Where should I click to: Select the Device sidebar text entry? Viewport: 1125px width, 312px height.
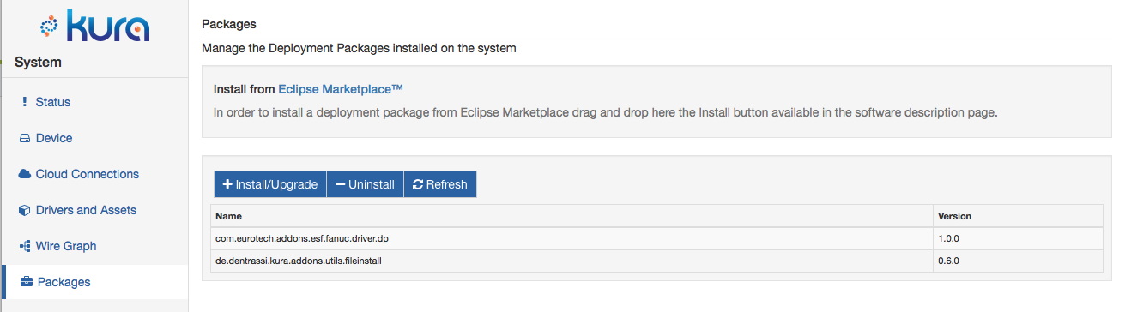click(x=54, y=138)
